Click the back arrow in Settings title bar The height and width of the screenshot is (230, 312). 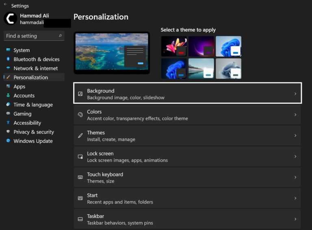[5, 5]
